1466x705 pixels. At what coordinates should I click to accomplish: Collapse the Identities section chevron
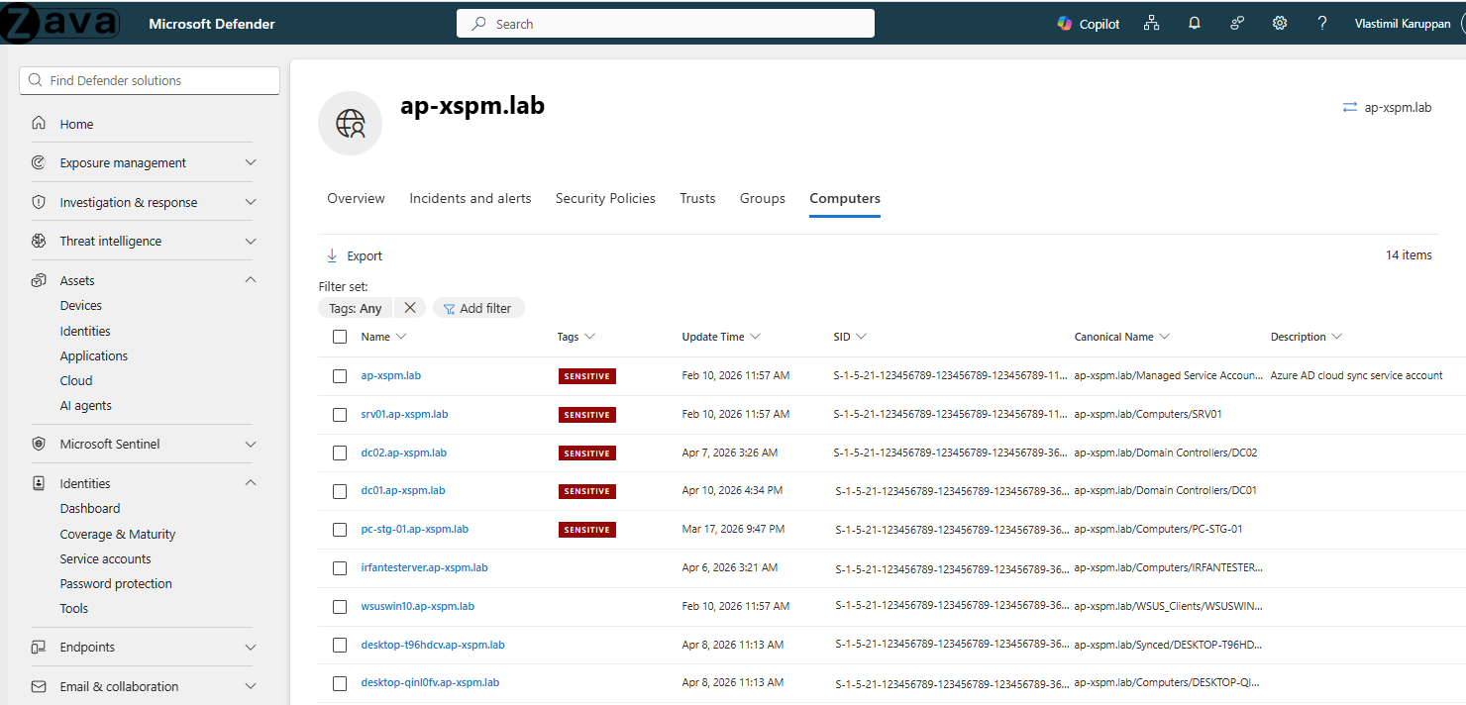(251, 483)
